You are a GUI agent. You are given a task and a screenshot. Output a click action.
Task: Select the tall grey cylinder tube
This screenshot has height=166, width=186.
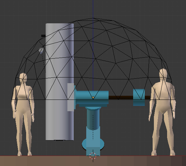(59, 82)
